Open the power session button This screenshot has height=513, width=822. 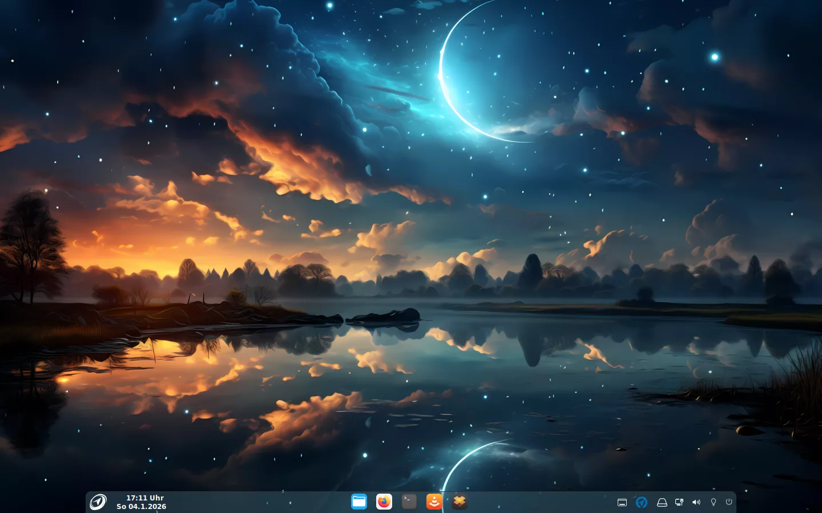point(729,502)
